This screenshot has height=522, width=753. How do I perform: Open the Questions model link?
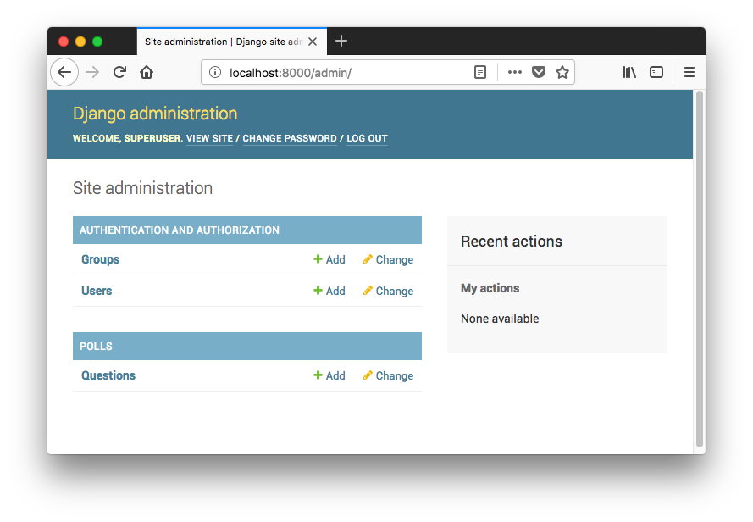click(108, 375)
